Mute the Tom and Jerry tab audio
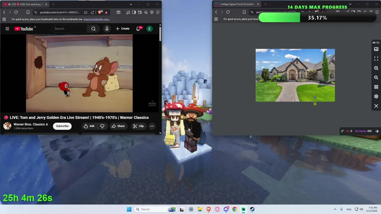This screenshot has height=214, width=381. (x=9, y=4)
